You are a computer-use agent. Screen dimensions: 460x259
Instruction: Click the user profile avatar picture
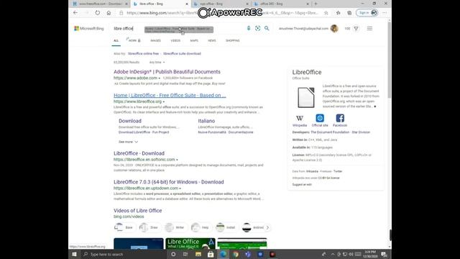[334, 29]
